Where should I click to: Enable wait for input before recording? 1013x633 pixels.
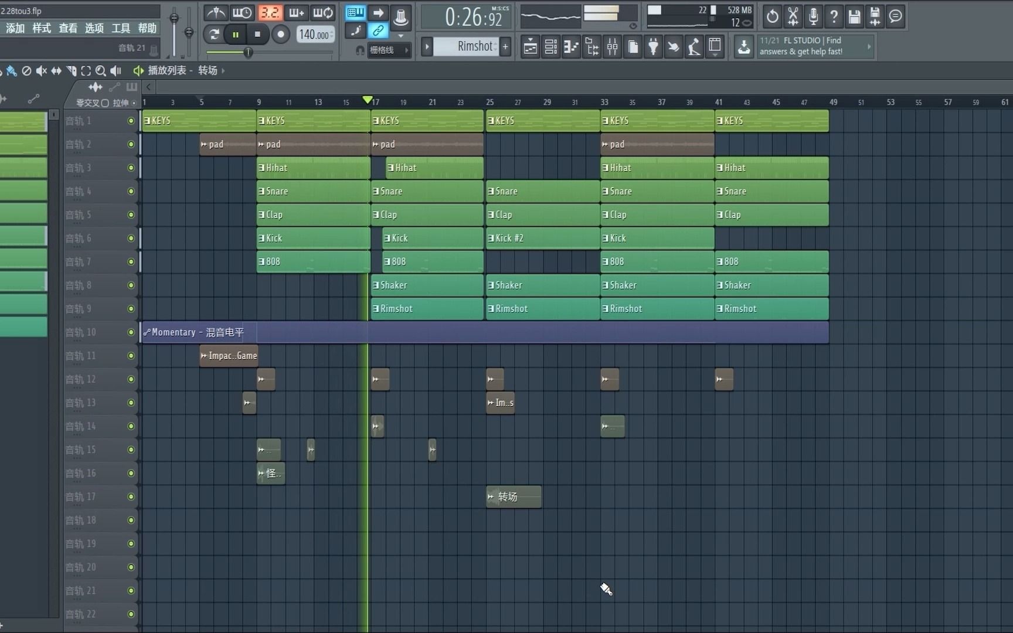point(242,13)
